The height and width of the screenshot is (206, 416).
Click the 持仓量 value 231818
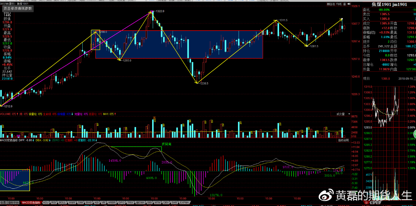point(7,78)
